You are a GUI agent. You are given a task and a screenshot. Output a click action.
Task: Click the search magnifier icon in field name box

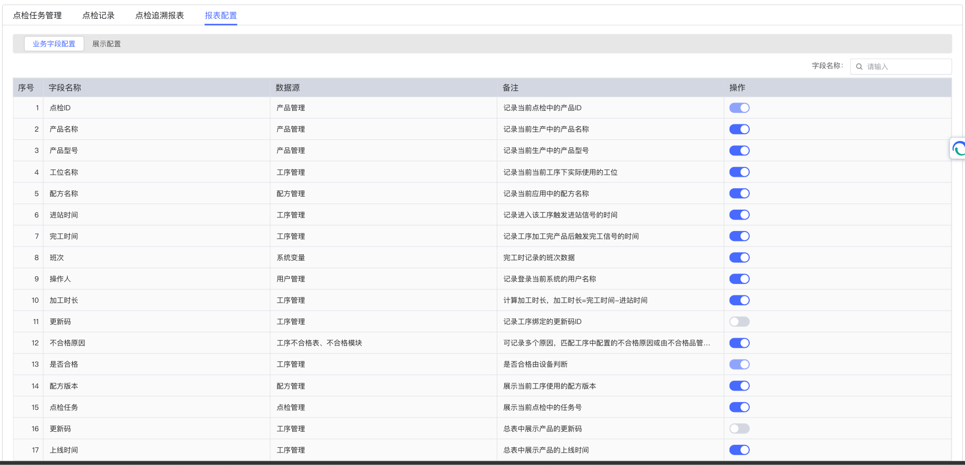[x=859, y=67]
